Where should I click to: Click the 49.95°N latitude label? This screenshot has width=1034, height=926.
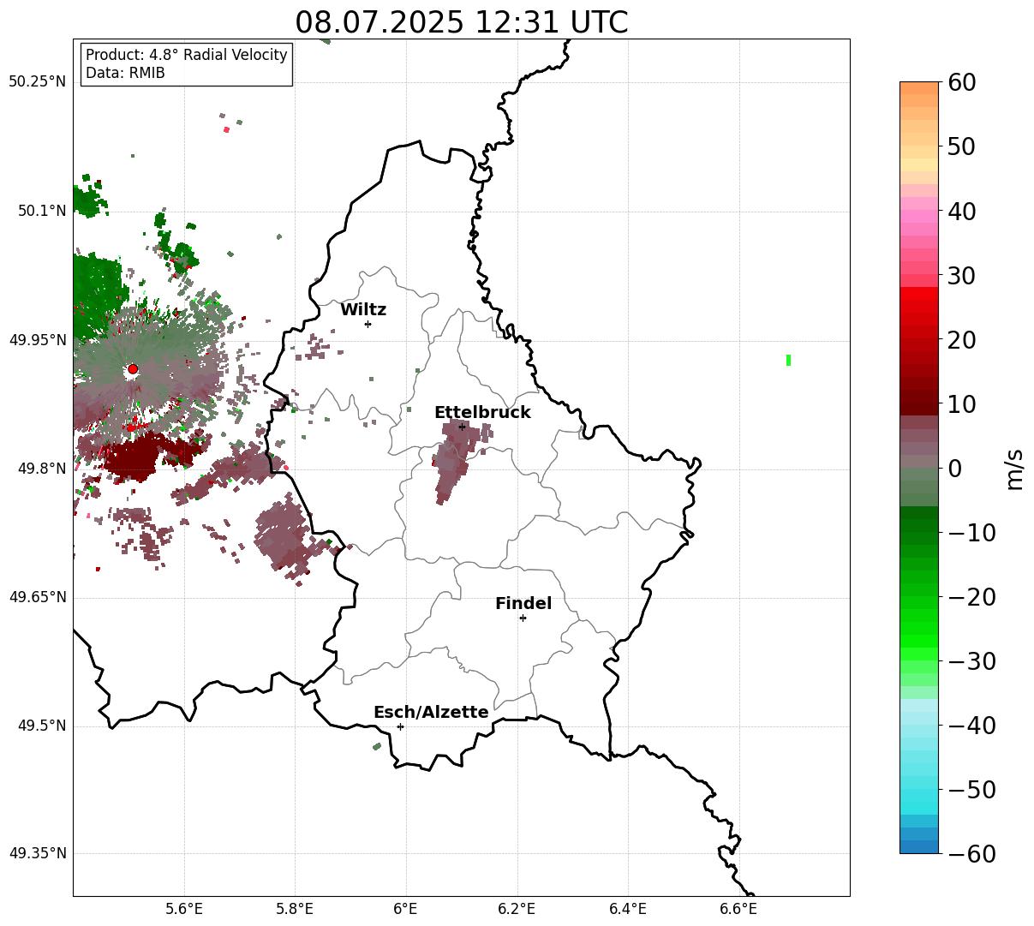(x=37, y=340)
